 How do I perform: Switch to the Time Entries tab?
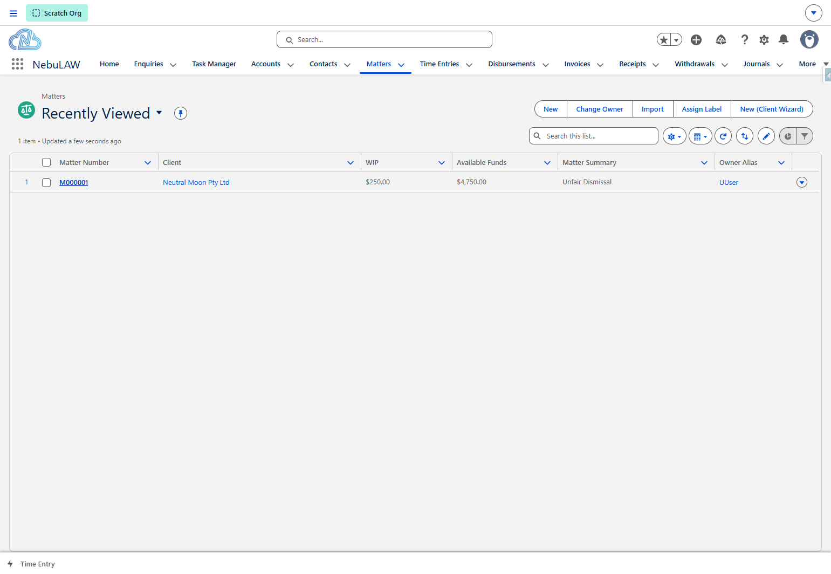point(439,64)
